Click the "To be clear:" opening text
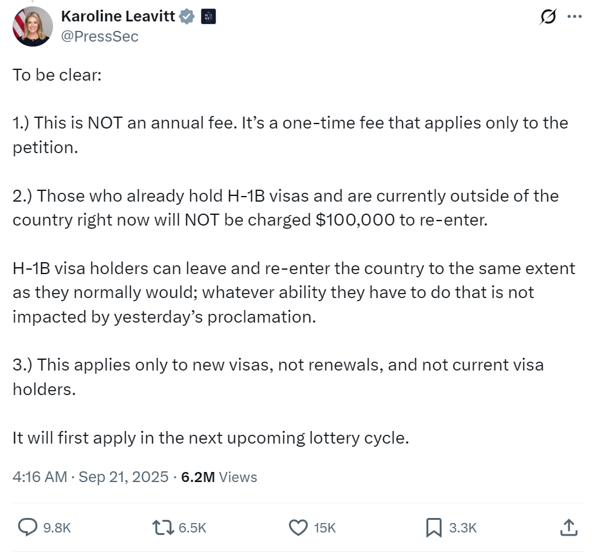Viewport: 598px width, 552px height. tap(57, 75)
